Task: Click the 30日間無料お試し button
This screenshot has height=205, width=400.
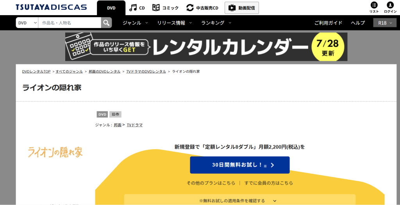Action: coord(240,165)
